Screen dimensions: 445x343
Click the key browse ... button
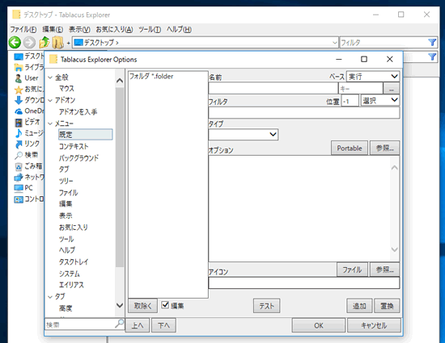click(x=392, y=89)
